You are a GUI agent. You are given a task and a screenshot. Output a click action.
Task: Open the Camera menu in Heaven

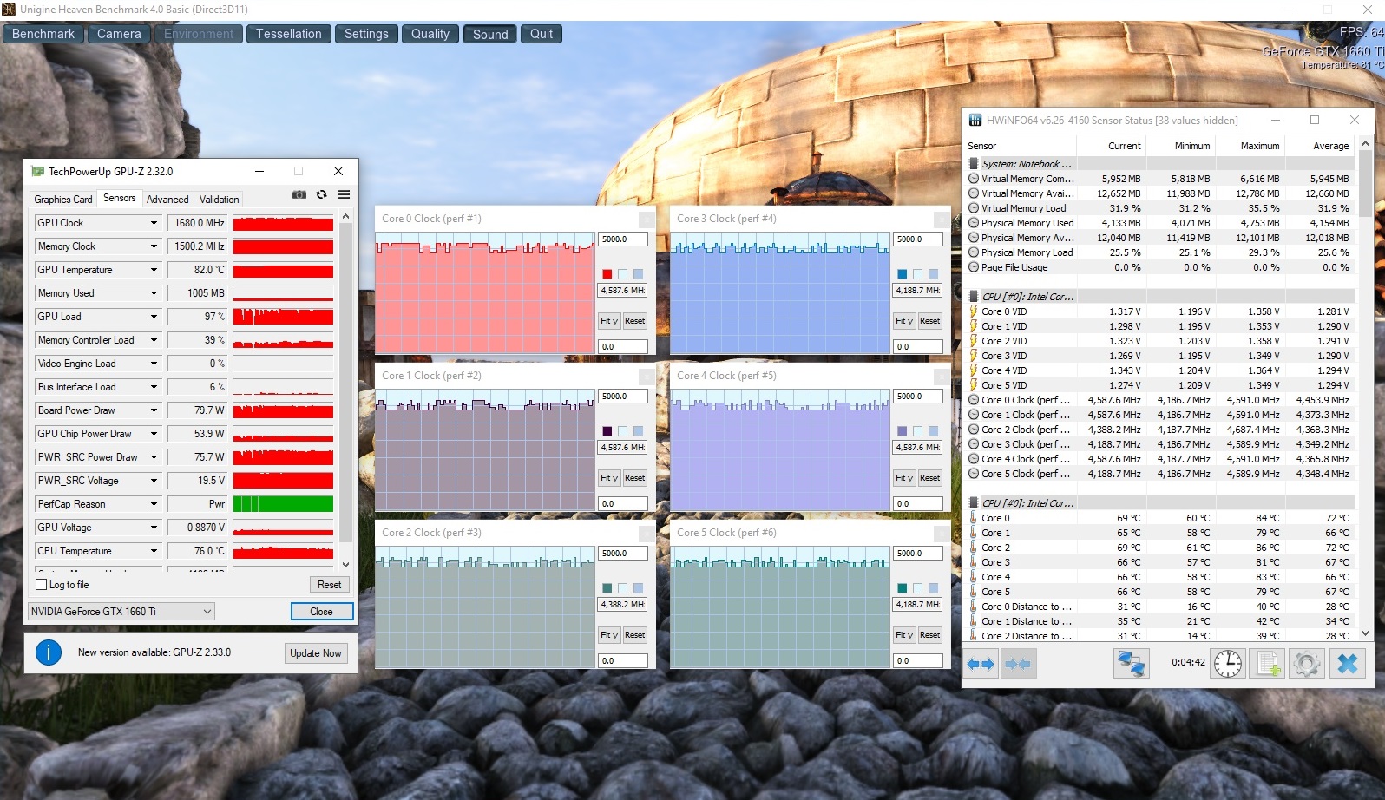click(x=119, y=34)
